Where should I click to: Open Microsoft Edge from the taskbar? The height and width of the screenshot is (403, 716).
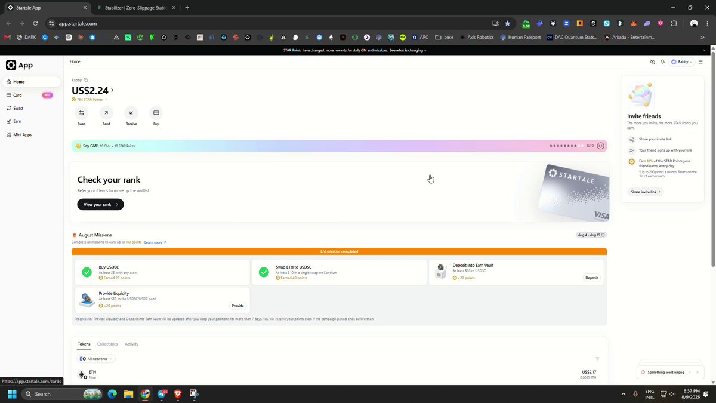(x=112, y=394)
